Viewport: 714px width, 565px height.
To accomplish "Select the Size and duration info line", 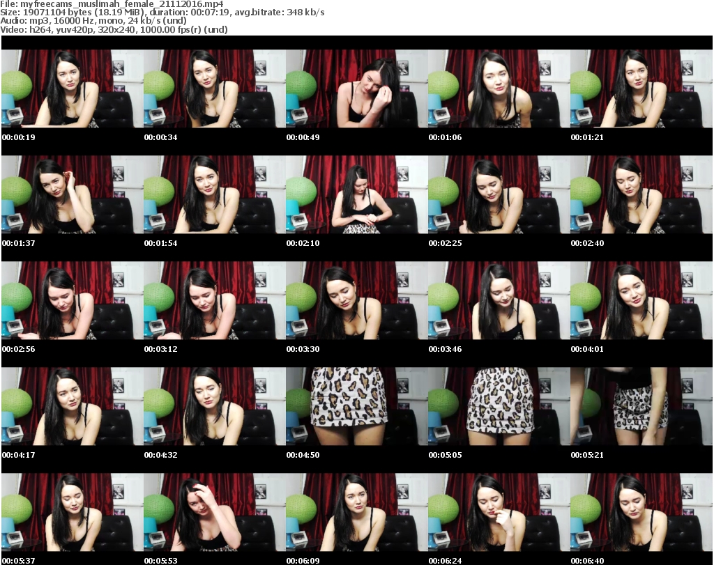I will tap(162, 13).
